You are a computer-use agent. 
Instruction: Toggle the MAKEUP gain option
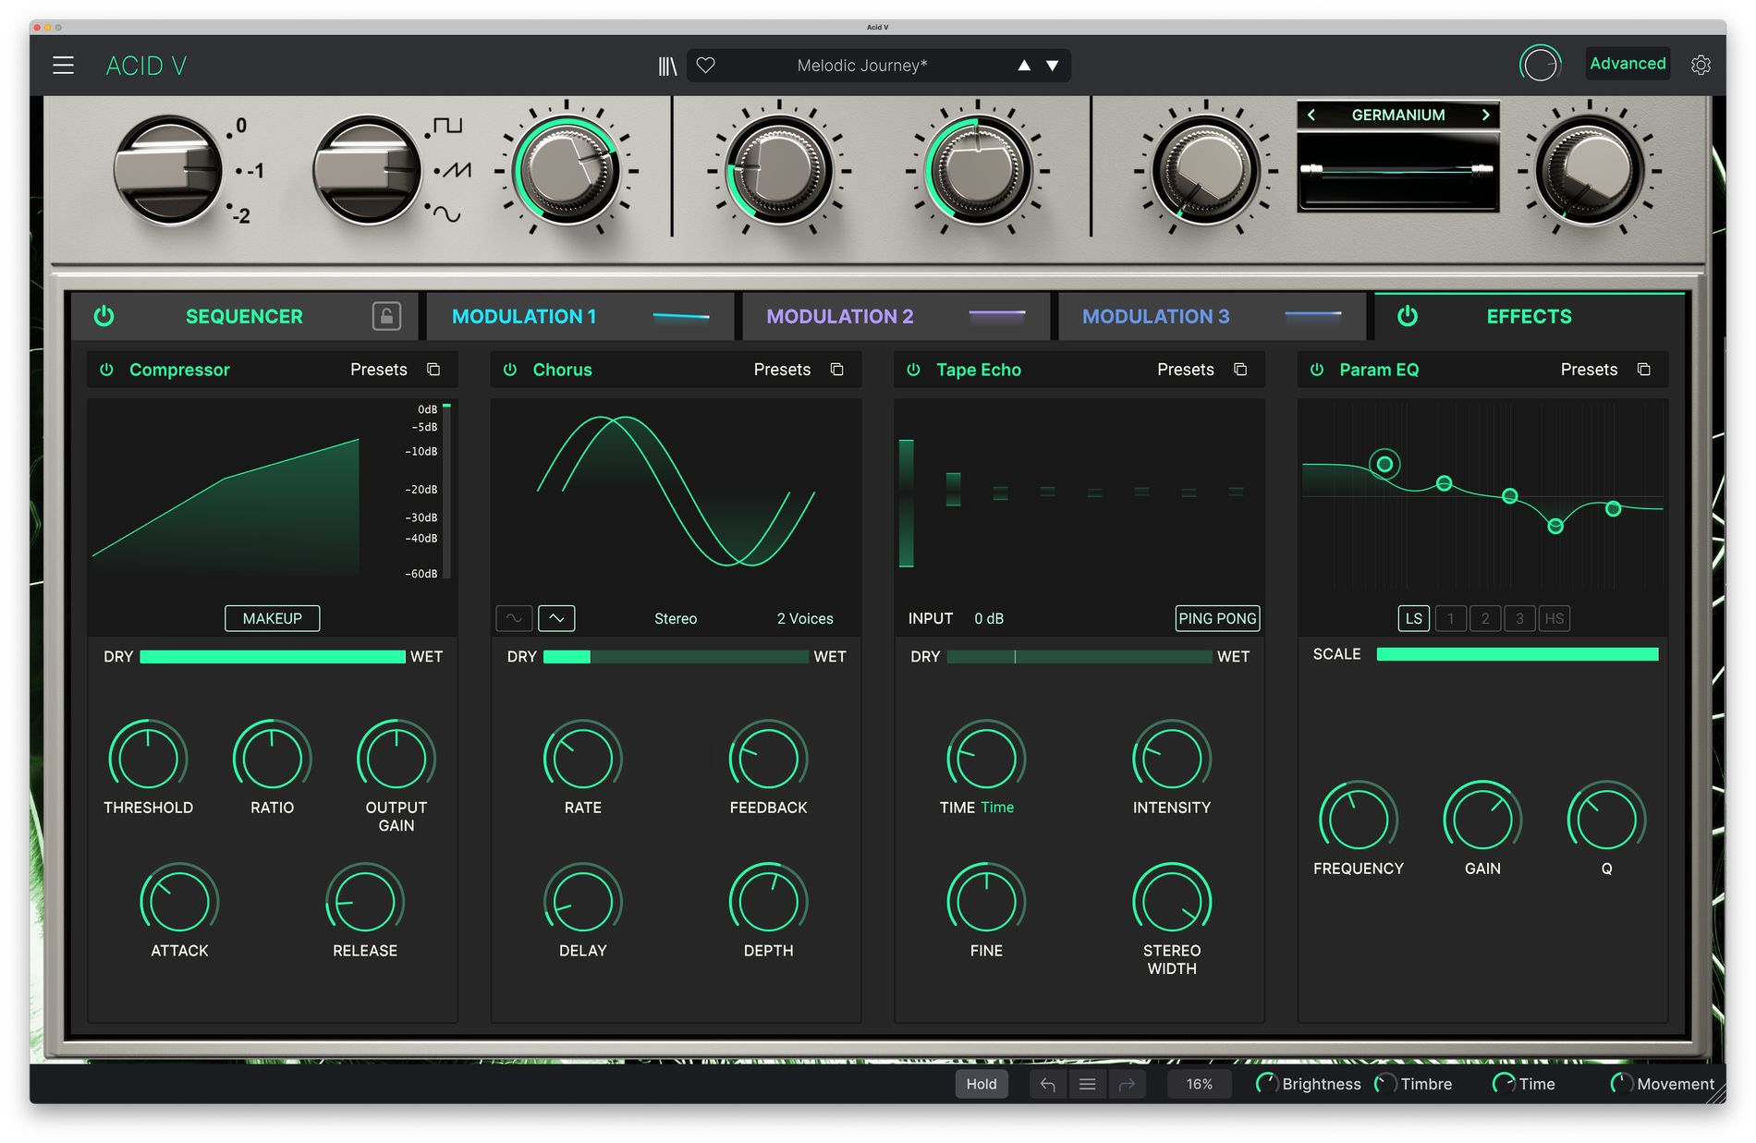[x=272, y=618]
